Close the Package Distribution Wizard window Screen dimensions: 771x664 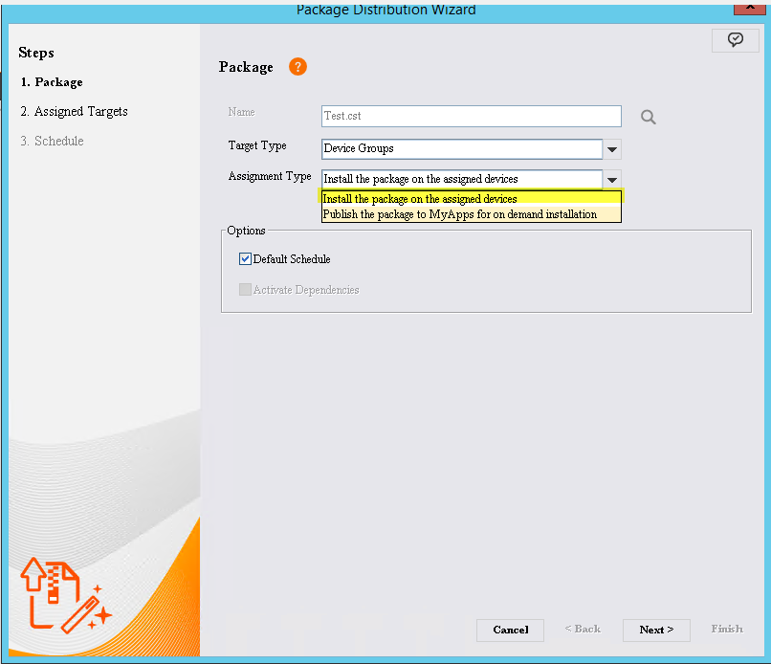coord(748,6)
